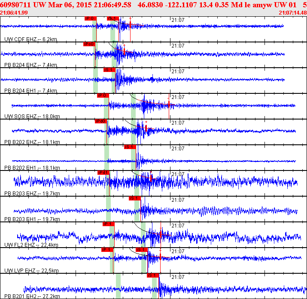
Task: Click event ID '60980711' in the header
Action: click(15, 5)
